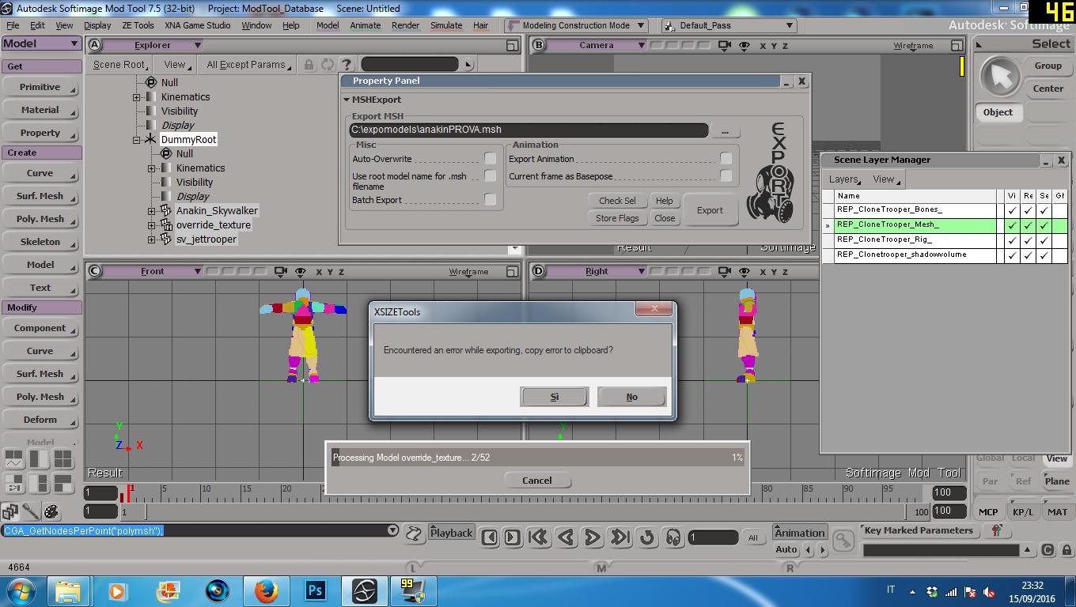The height and width of the screenshot is (607, 1076).
Task: Enable Auto-Overwrite checkbox
Action: [x=491, y=159]
